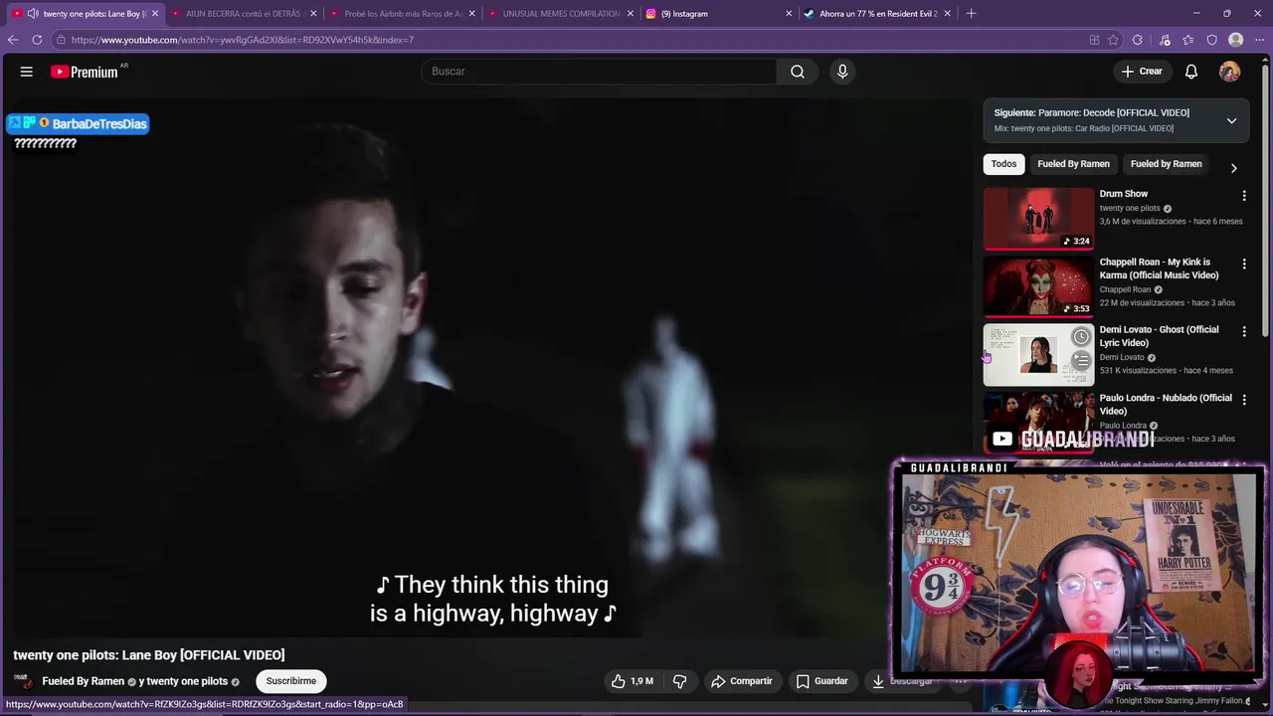Image resolution: width=1273 pixels, height=716 pixels.
Task: Add Demi Lovato Ghost to Watch Later
Action: (x=1081, y=337)
